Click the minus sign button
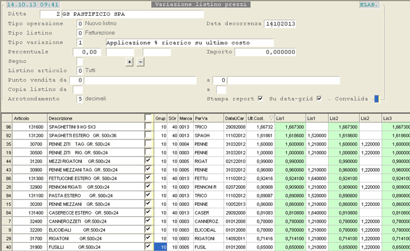The height and width of the screenshot is (251, 410). (x=141, y=62)
